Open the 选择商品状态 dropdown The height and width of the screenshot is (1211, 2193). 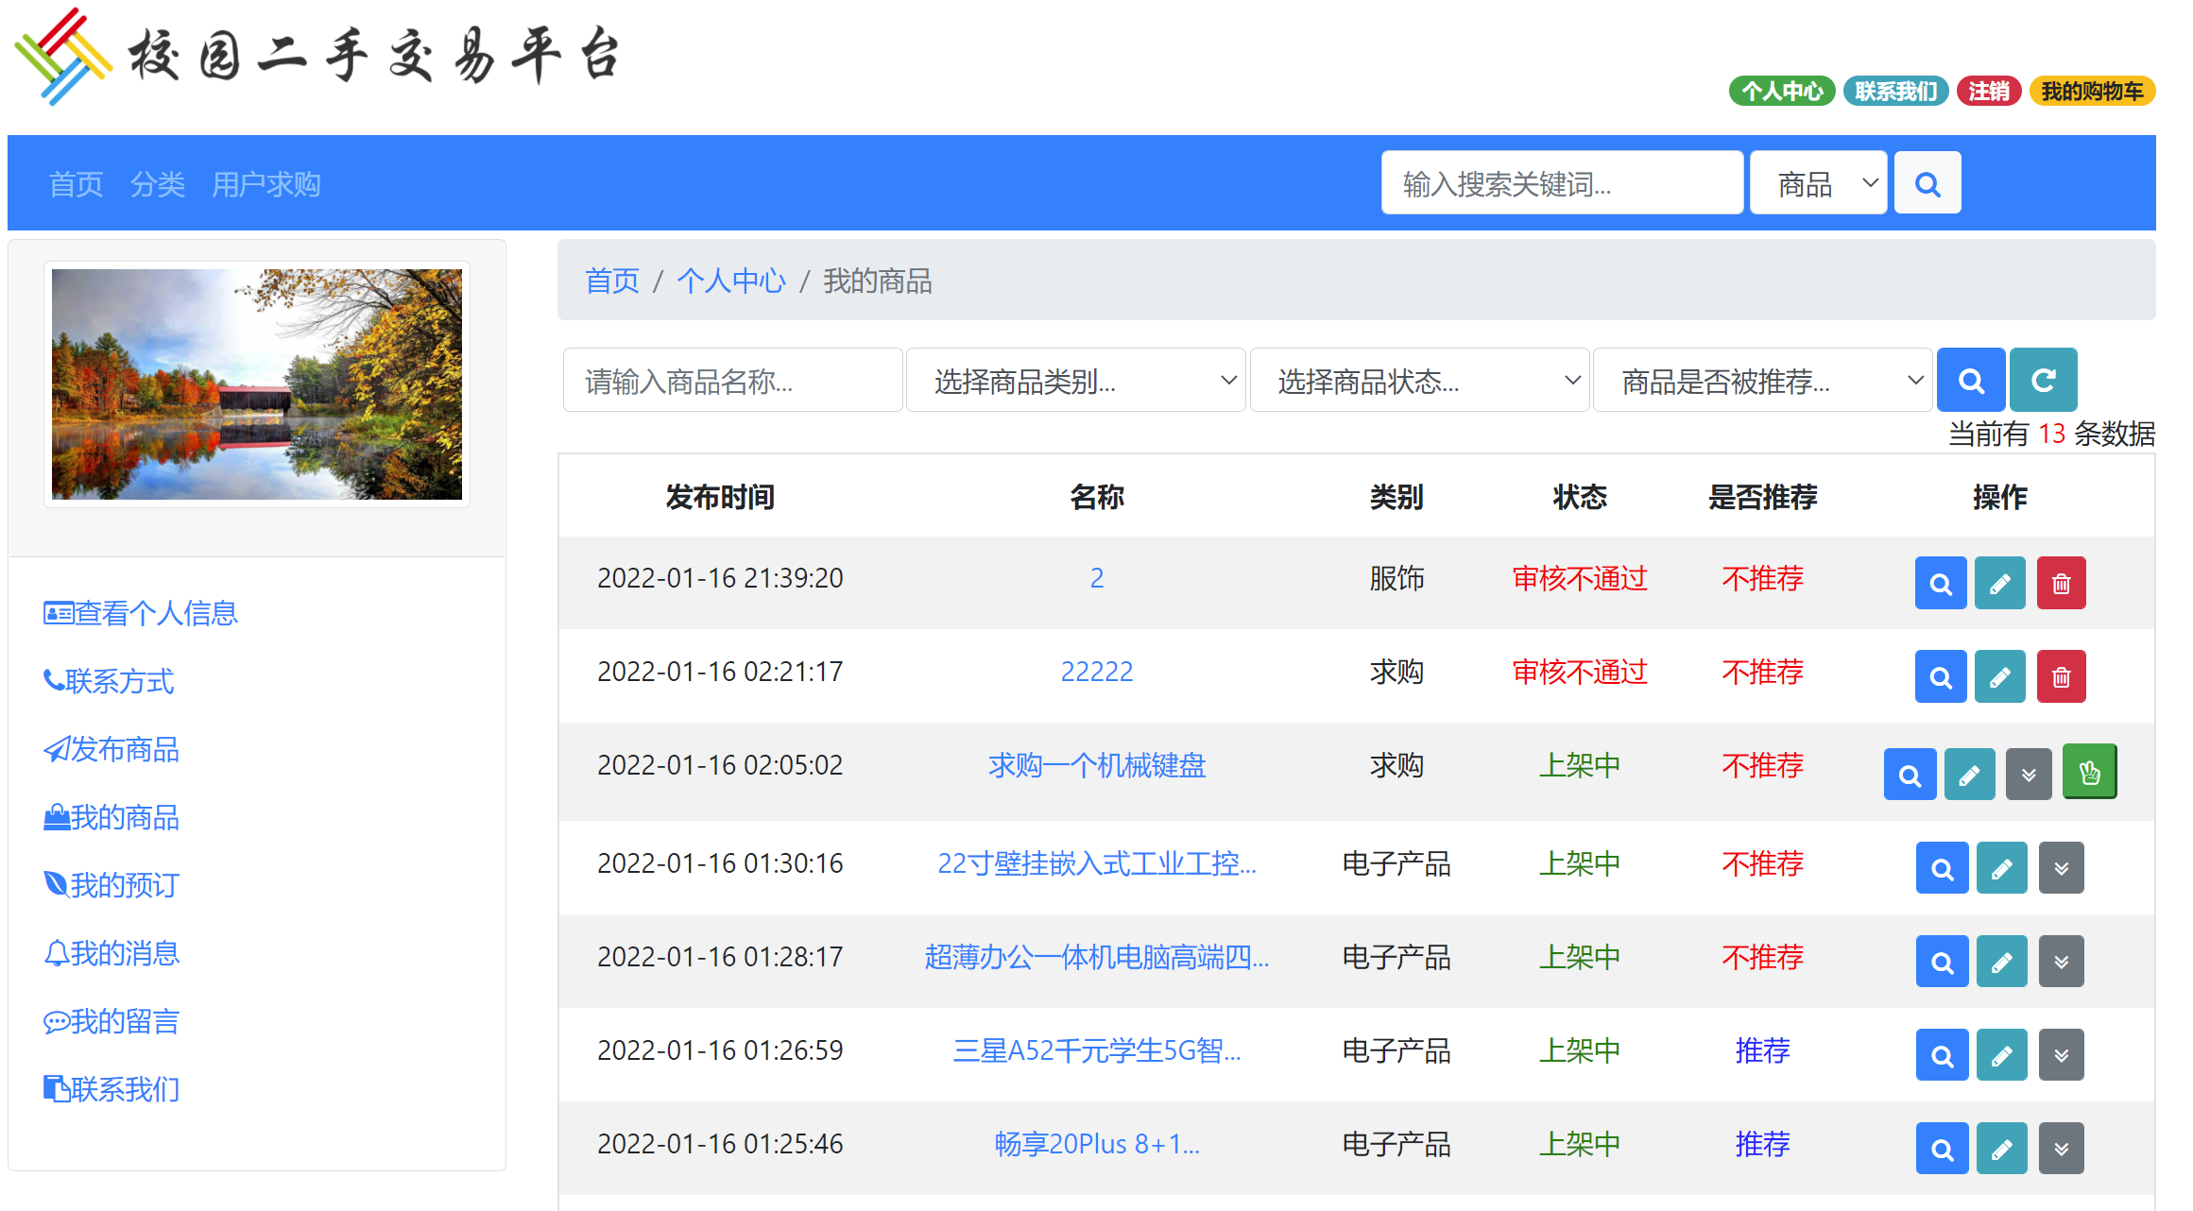1419,381
